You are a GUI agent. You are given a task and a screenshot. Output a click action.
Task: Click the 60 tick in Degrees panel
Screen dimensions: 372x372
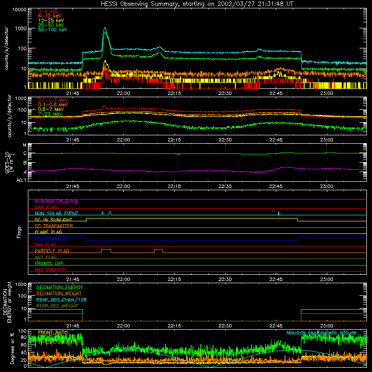point(24,345)
